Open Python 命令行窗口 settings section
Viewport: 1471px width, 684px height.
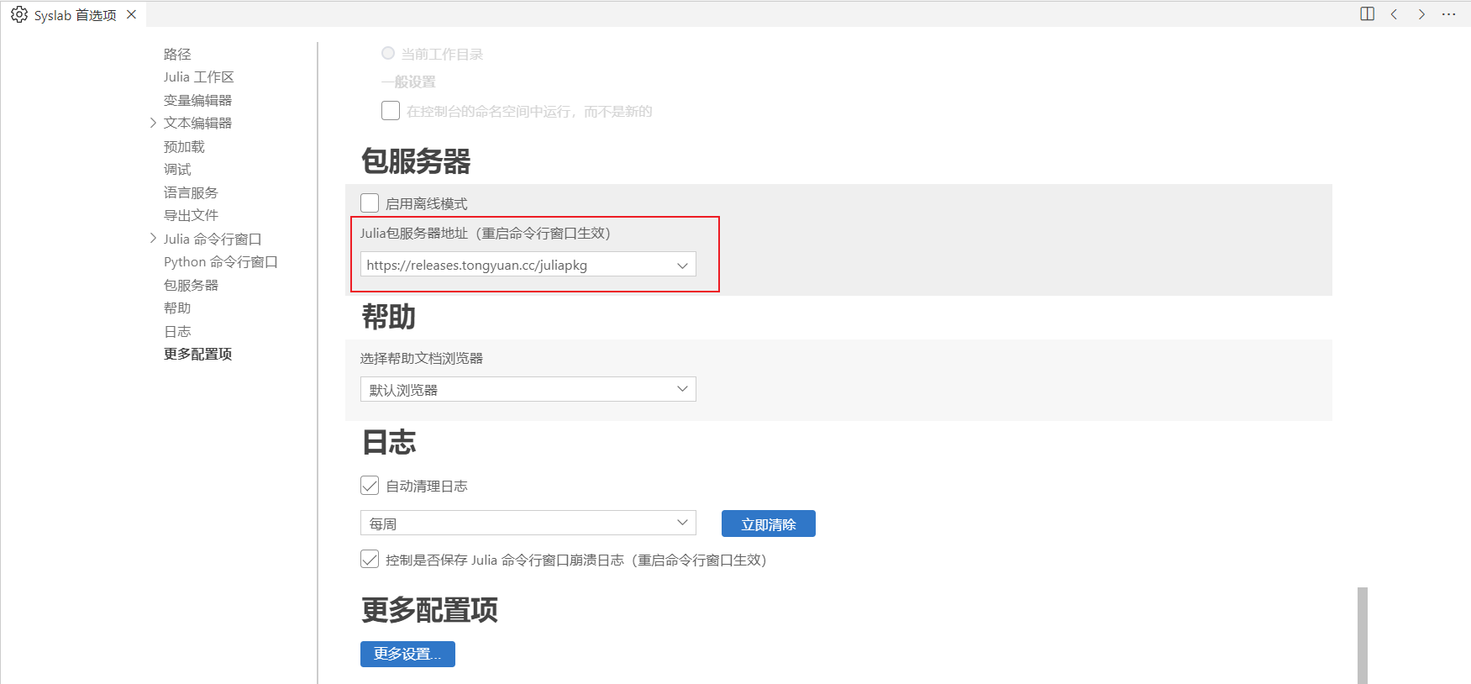coord(221,261)
